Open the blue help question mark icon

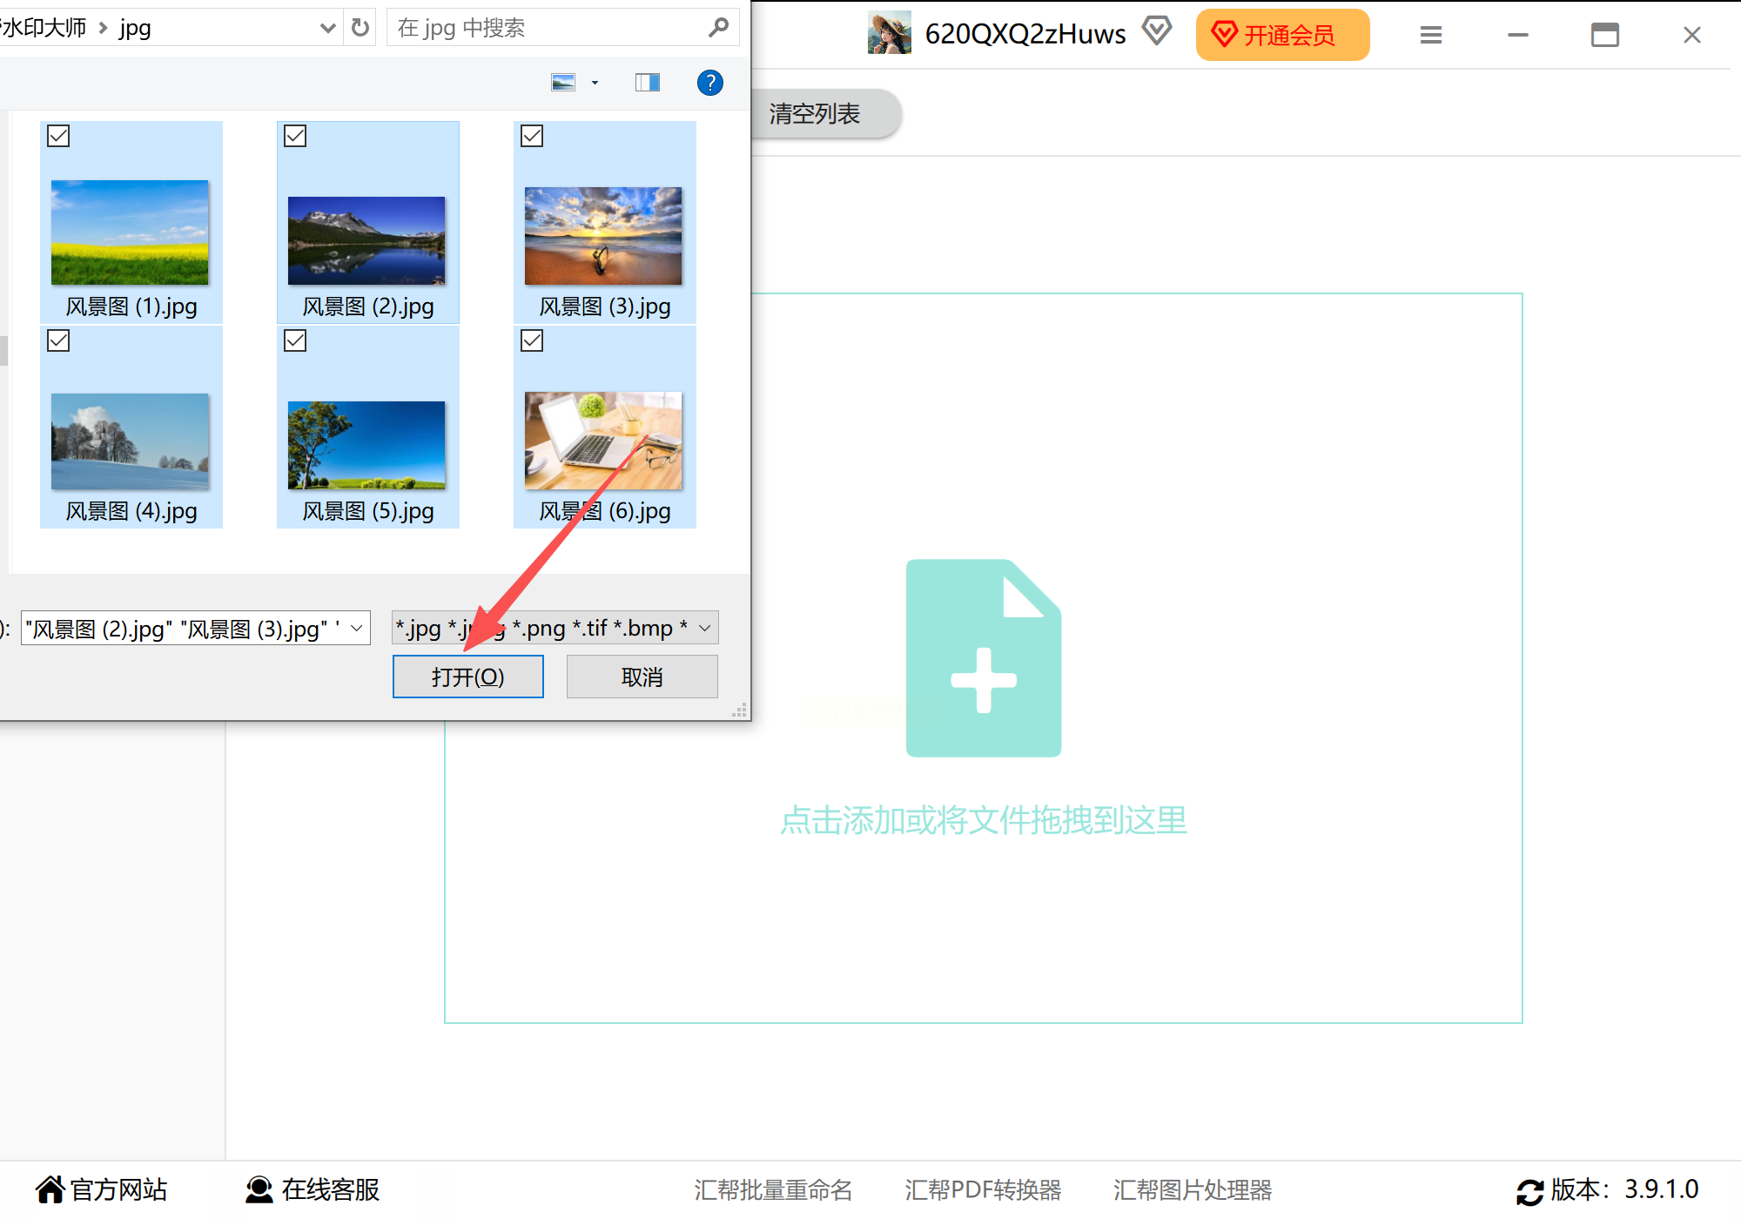click(x=709, y=83)
